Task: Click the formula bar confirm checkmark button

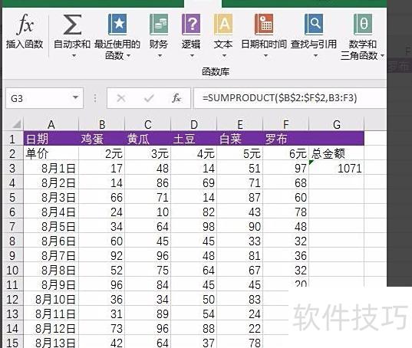Action: (149, 98)
